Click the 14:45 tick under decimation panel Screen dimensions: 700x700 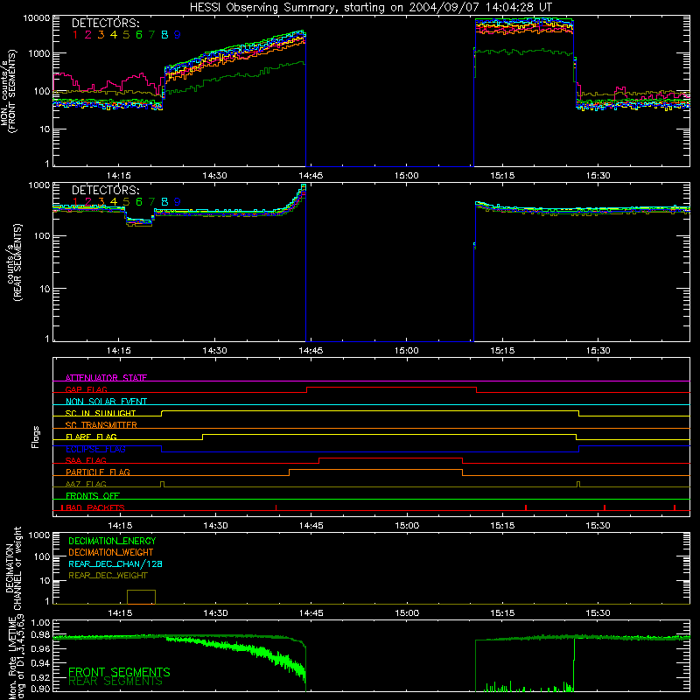click(x=311, y=613)
